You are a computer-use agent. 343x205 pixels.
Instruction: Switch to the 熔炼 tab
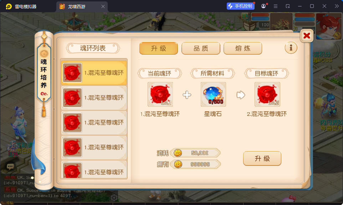coord(243,48)
